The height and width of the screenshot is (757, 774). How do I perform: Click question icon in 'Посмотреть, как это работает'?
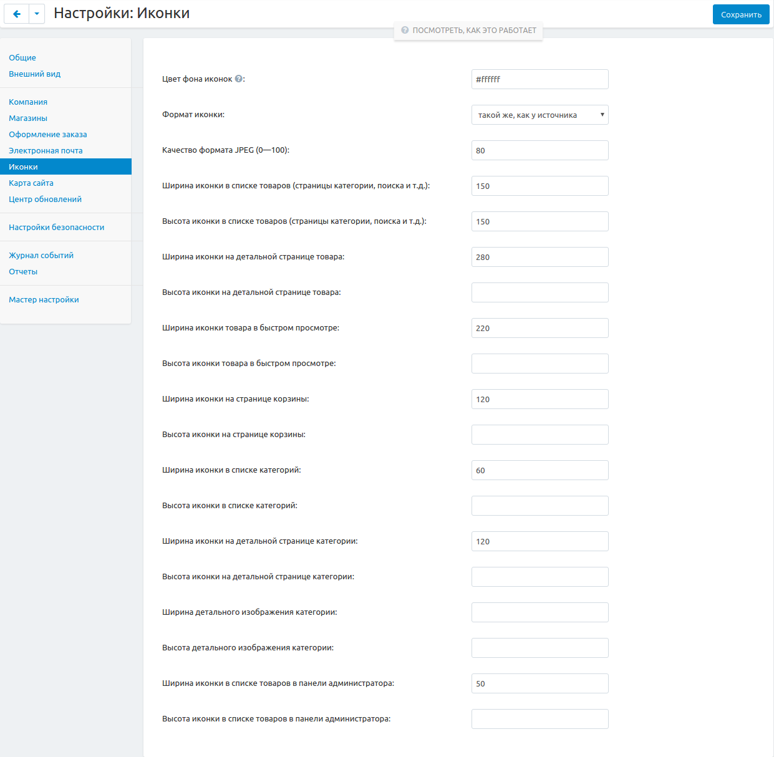click(x=405, y=30)
